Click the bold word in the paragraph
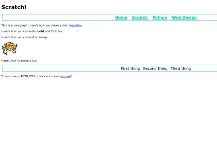The width and height of the screenshot is (217, 163). point(41,31)
